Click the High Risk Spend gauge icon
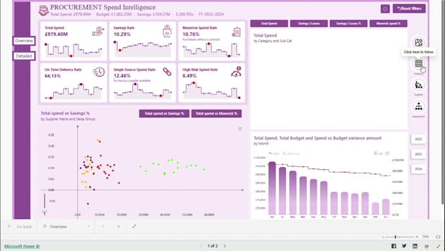 click(236, 72)
